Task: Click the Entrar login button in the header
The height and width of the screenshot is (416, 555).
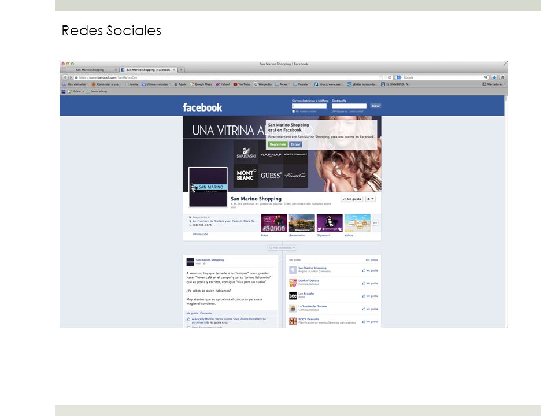Action: point(376,106)
